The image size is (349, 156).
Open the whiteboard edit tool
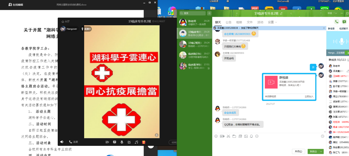(129, 142)
